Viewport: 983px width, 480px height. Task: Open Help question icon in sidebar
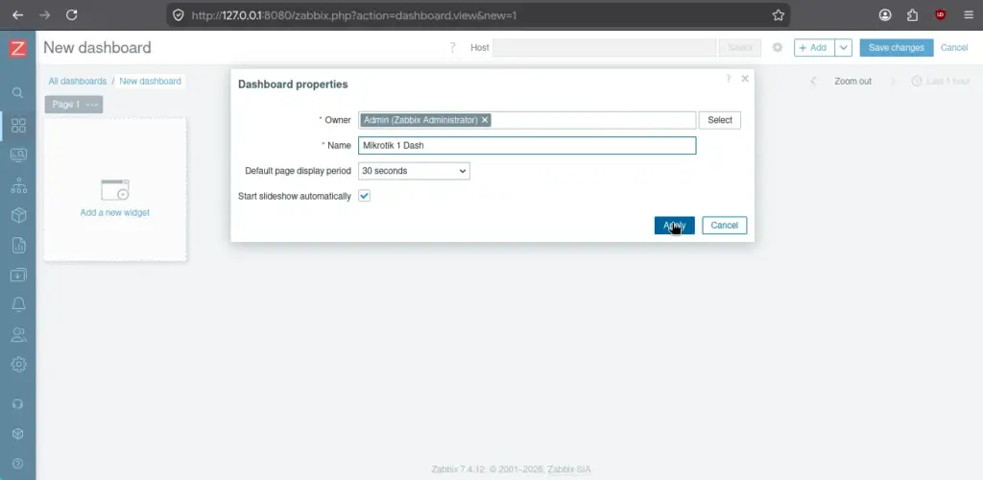pyautogui.click(x=18, y=464)
